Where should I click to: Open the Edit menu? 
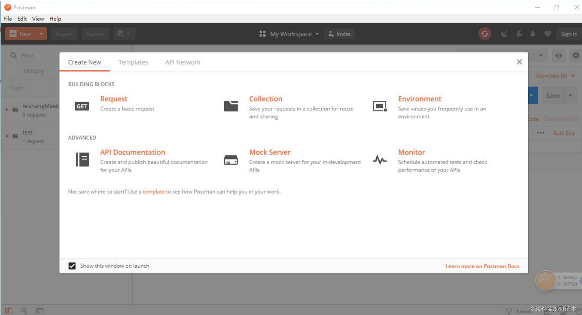pos(22,19)
